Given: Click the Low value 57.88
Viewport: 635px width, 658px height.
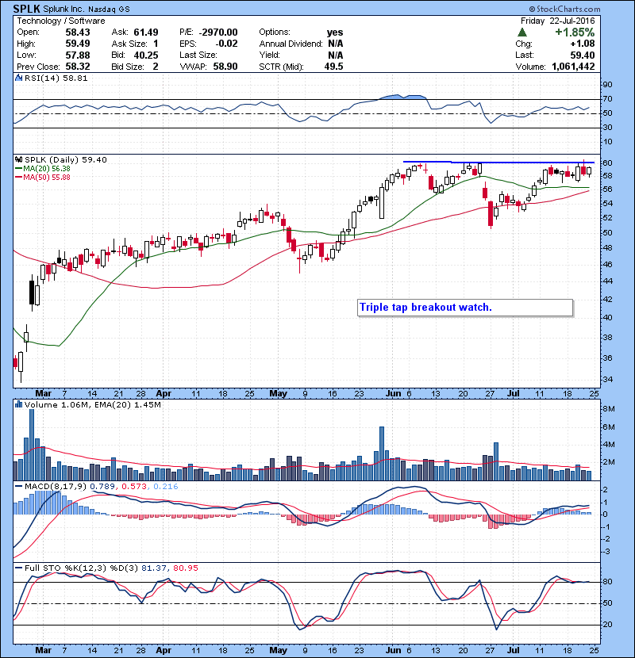Looking at the screenshot, I should [78, 55].
